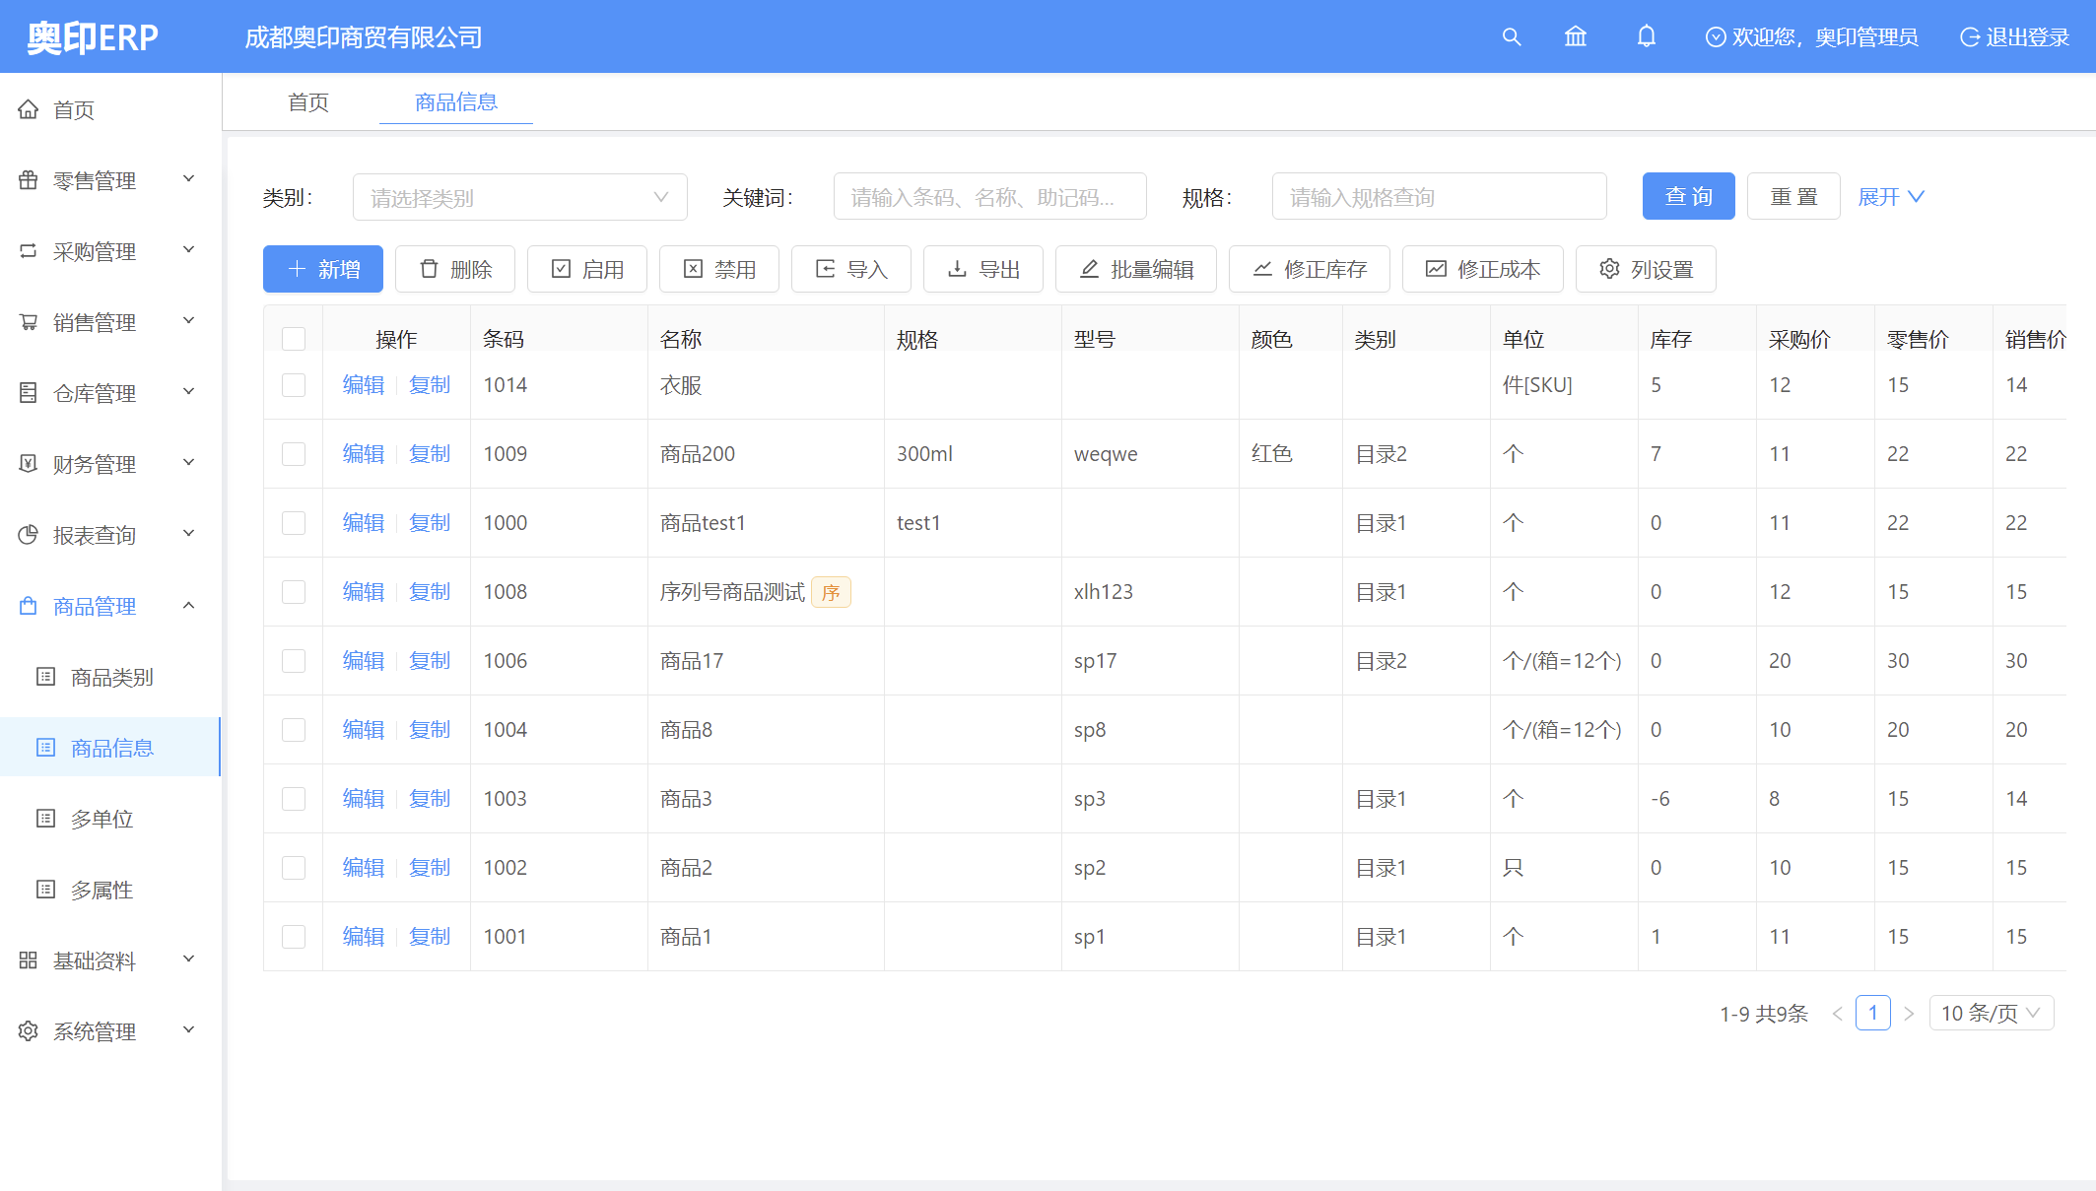Open 多属性 submenu item
2096x1191 pixels.
tap(110, 890)
